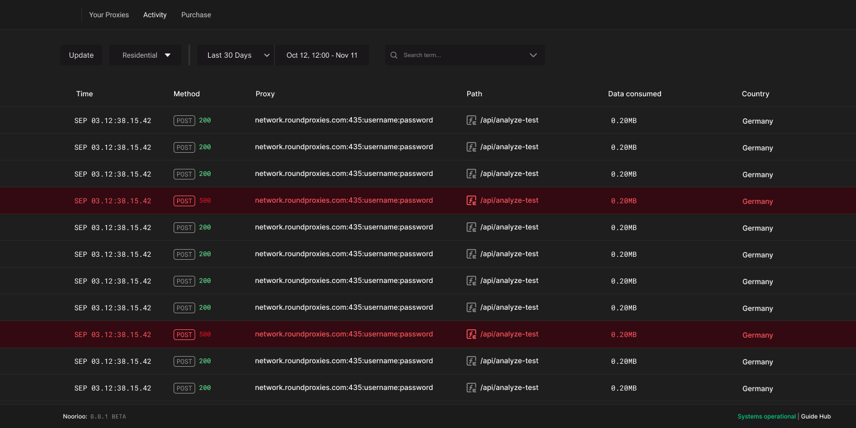Click the red function icon in the lower 500 error row
The height and width of the screenshot is (428, 856).
[471, 334]
